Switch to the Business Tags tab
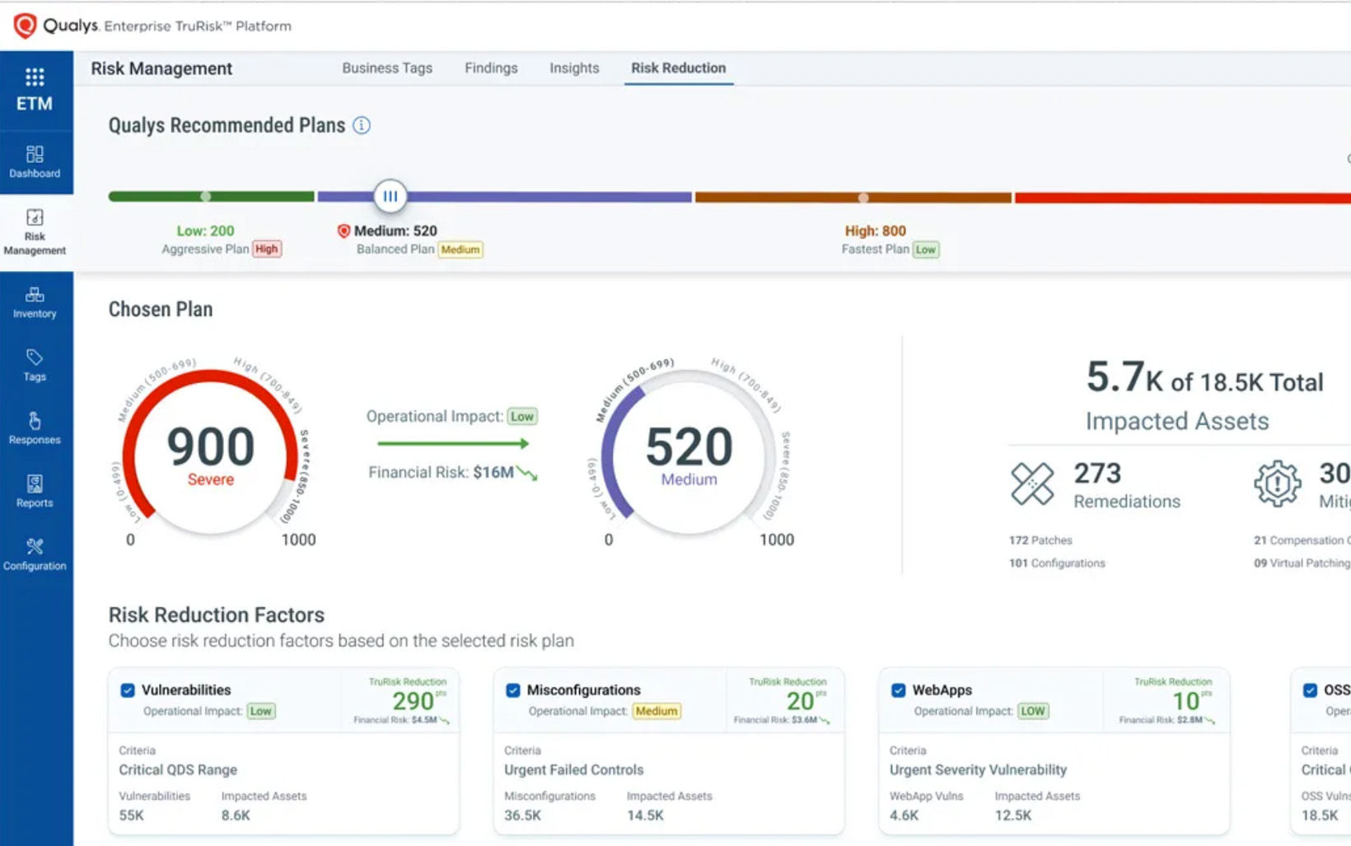Screen dimensions: 1351x846 coord(387,68)
